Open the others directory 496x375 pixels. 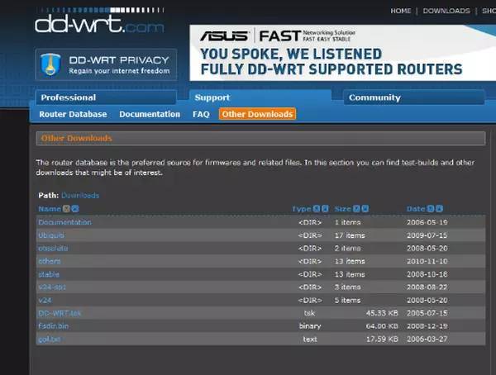click(x=50, y=261)
